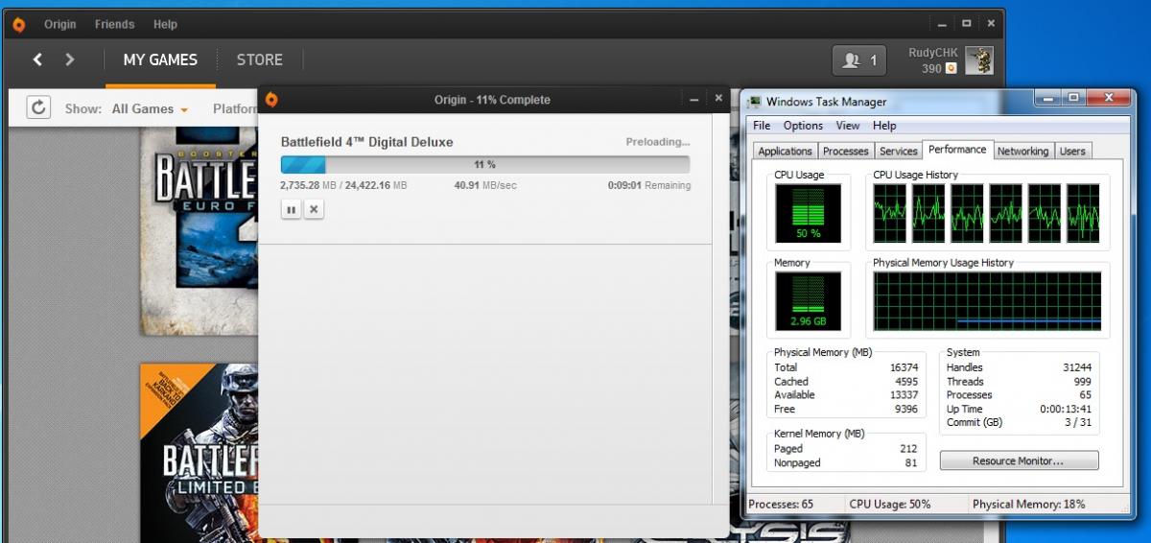Go forward with the right arrow
1151x543 pixels.
[x=69, y=59]
